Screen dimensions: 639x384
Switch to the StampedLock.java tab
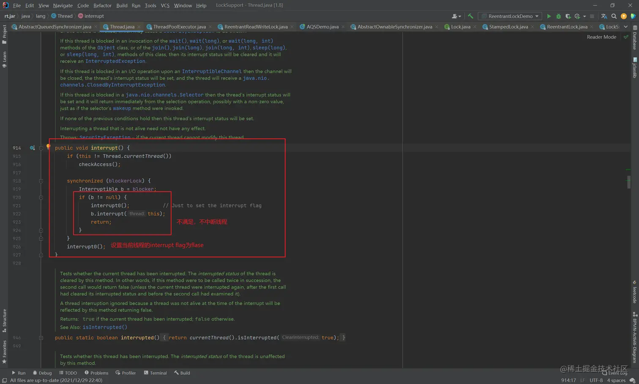click(508, 27)
